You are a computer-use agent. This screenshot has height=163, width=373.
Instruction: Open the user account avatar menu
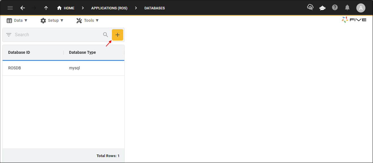361,8
